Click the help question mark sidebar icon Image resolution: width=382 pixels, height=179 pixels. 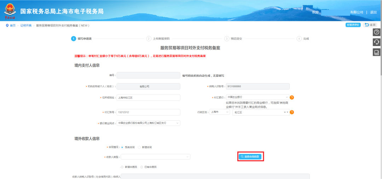(x=377, y=32)
